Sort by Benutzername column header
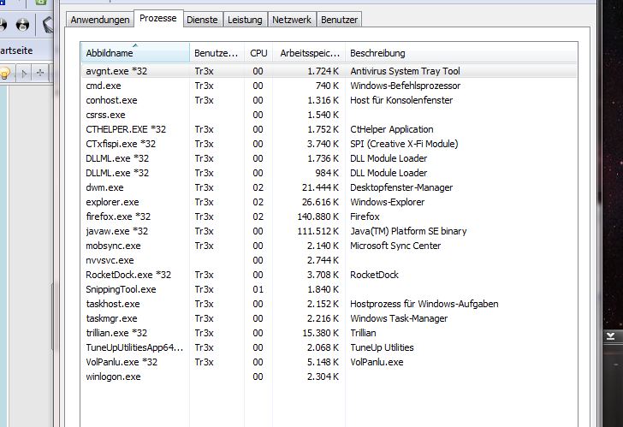Viewport: 623px width, 427px height. tap(217, 53)
